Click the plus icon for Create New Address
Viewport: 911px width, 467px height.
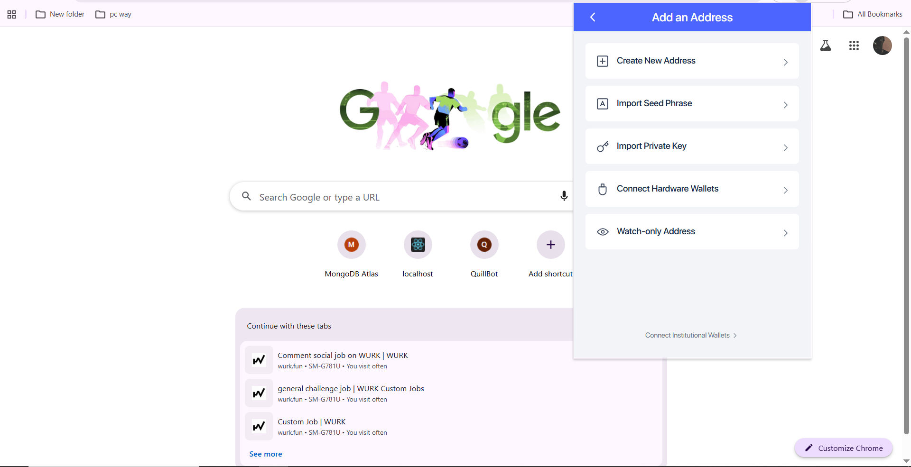point(603,61)
